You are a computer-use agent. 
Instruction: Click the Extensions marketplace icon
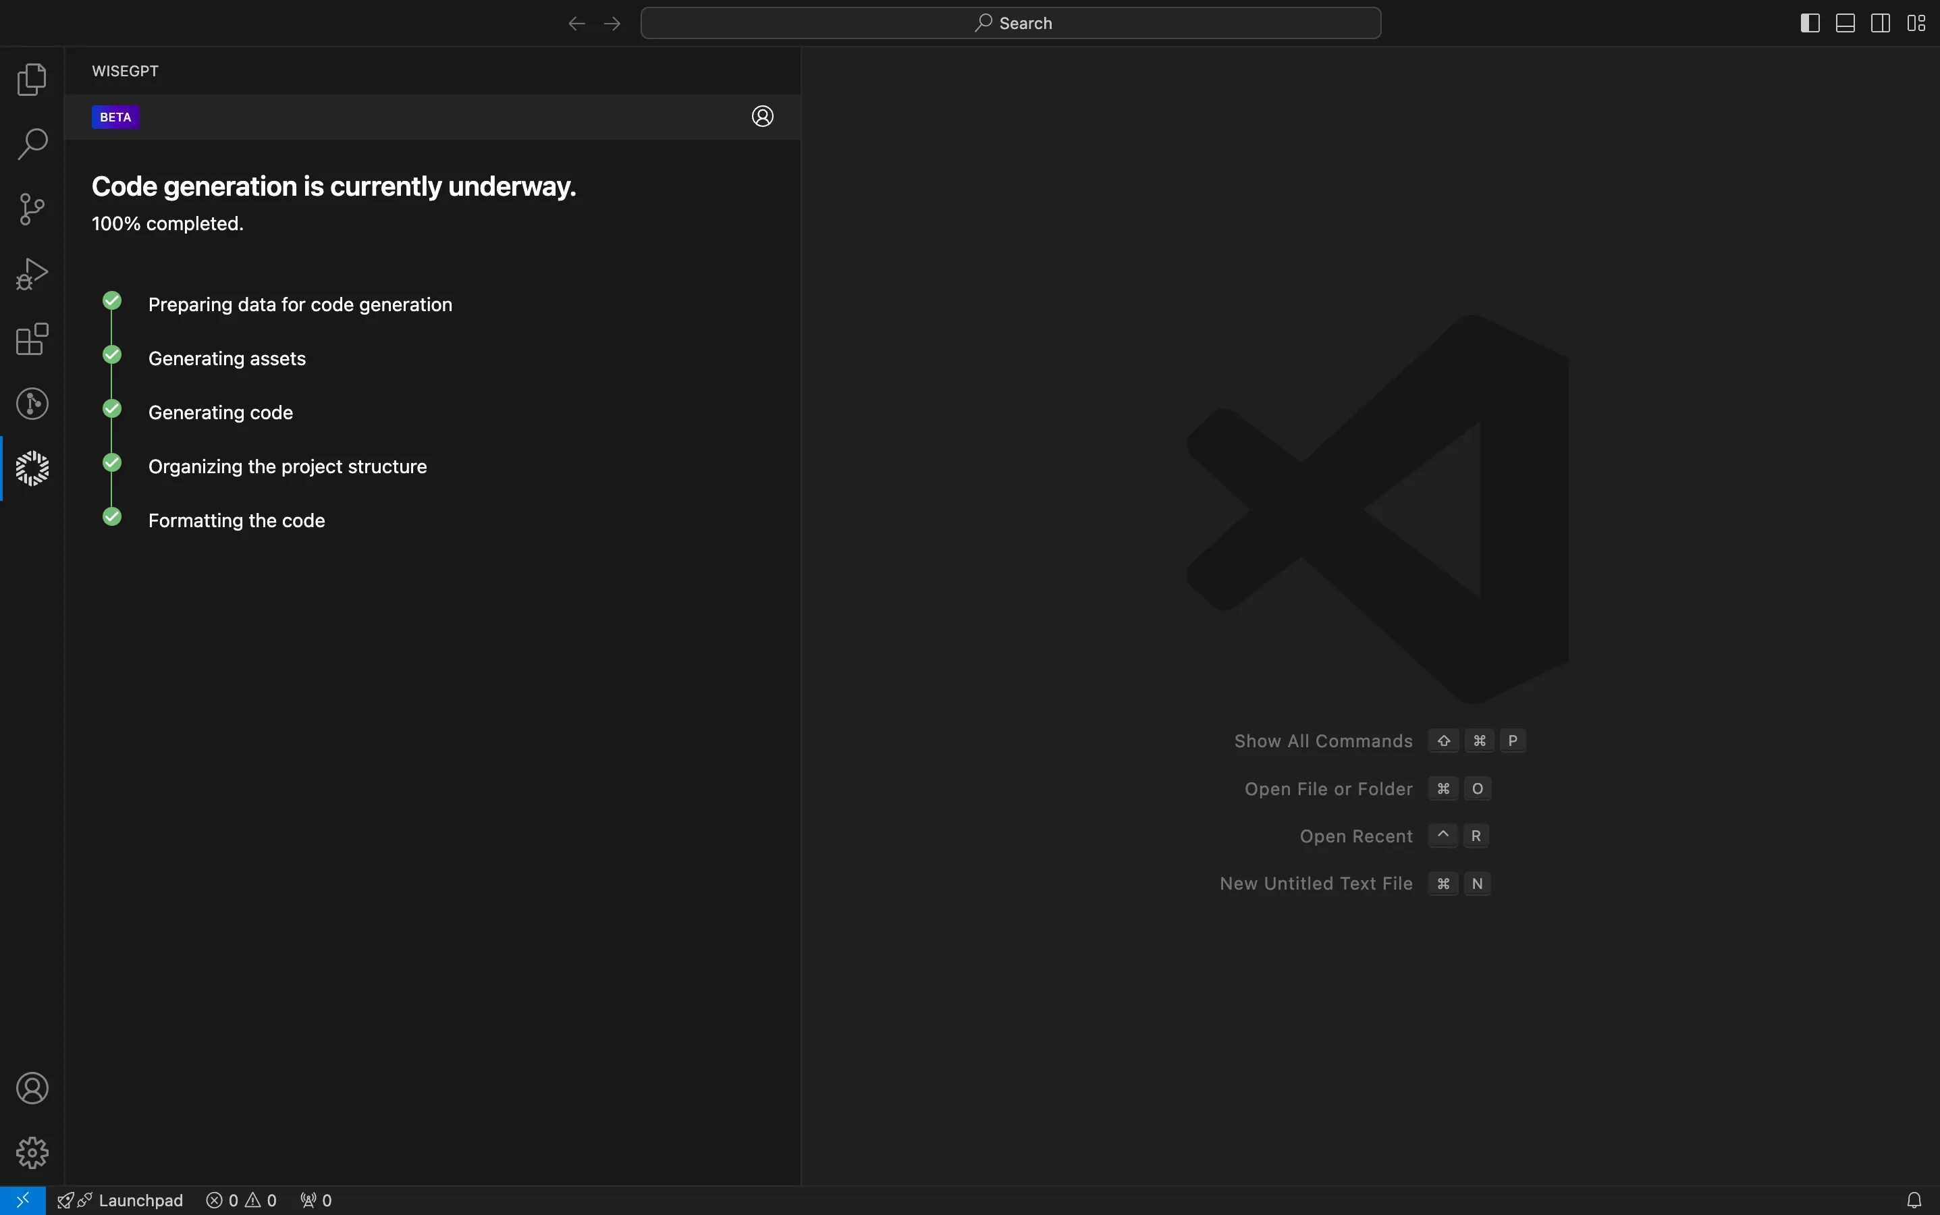[32, 339]
